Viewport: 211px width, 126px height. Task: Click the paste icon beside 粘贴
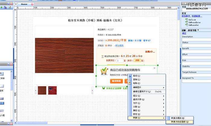click(130, 83)
